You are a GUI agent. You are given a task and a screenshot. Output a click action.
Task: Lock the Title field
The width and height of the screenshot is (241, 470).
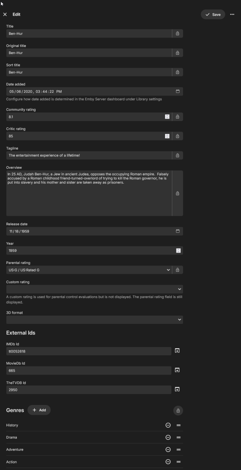[177, 33]
